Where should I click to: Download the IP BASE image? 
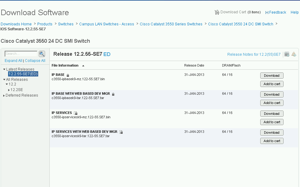tap(271, 76)
